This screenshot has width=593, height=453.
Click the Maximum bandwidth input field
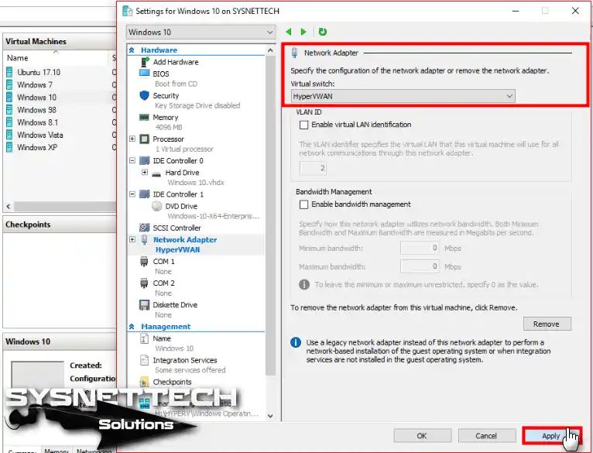coord(420,267)
